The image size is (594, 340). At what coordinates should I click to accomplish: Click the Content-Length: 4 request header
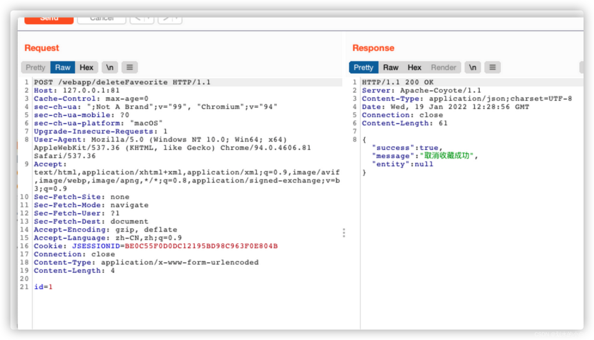click(x=74, y=270)
